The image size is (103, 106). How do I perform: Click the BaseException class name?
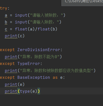click(34, 78)
